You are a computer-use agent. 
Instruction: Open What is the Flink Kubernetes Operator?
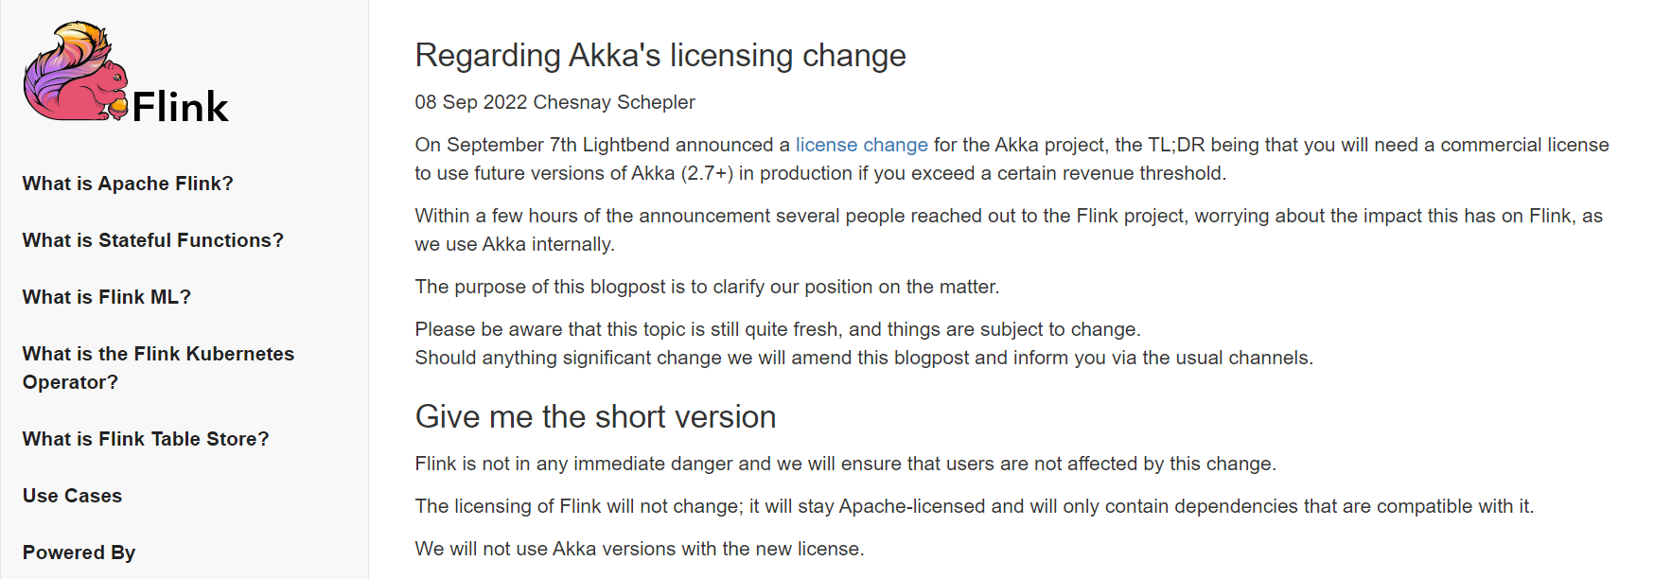coord(158,368)
